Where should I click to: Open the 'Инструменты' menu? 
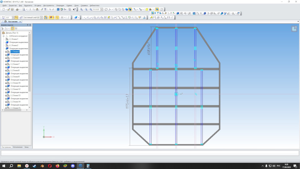[x=49, y=6]
